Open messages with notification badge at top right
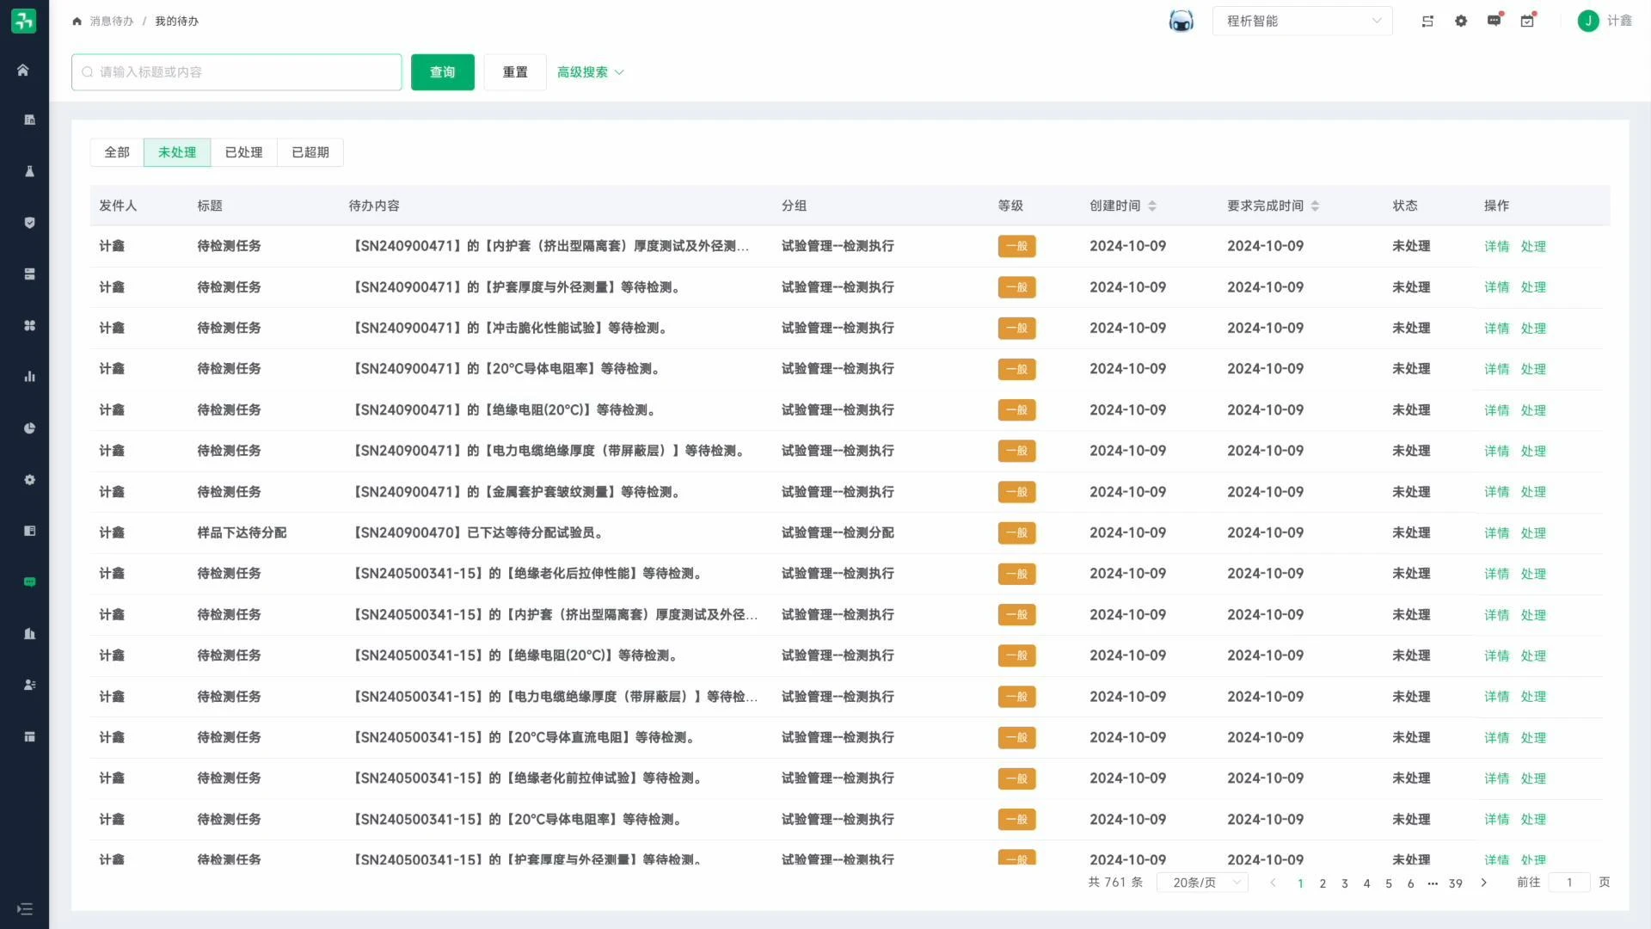This screenshot has height=929, width=1651. (x=1494, y=20)
